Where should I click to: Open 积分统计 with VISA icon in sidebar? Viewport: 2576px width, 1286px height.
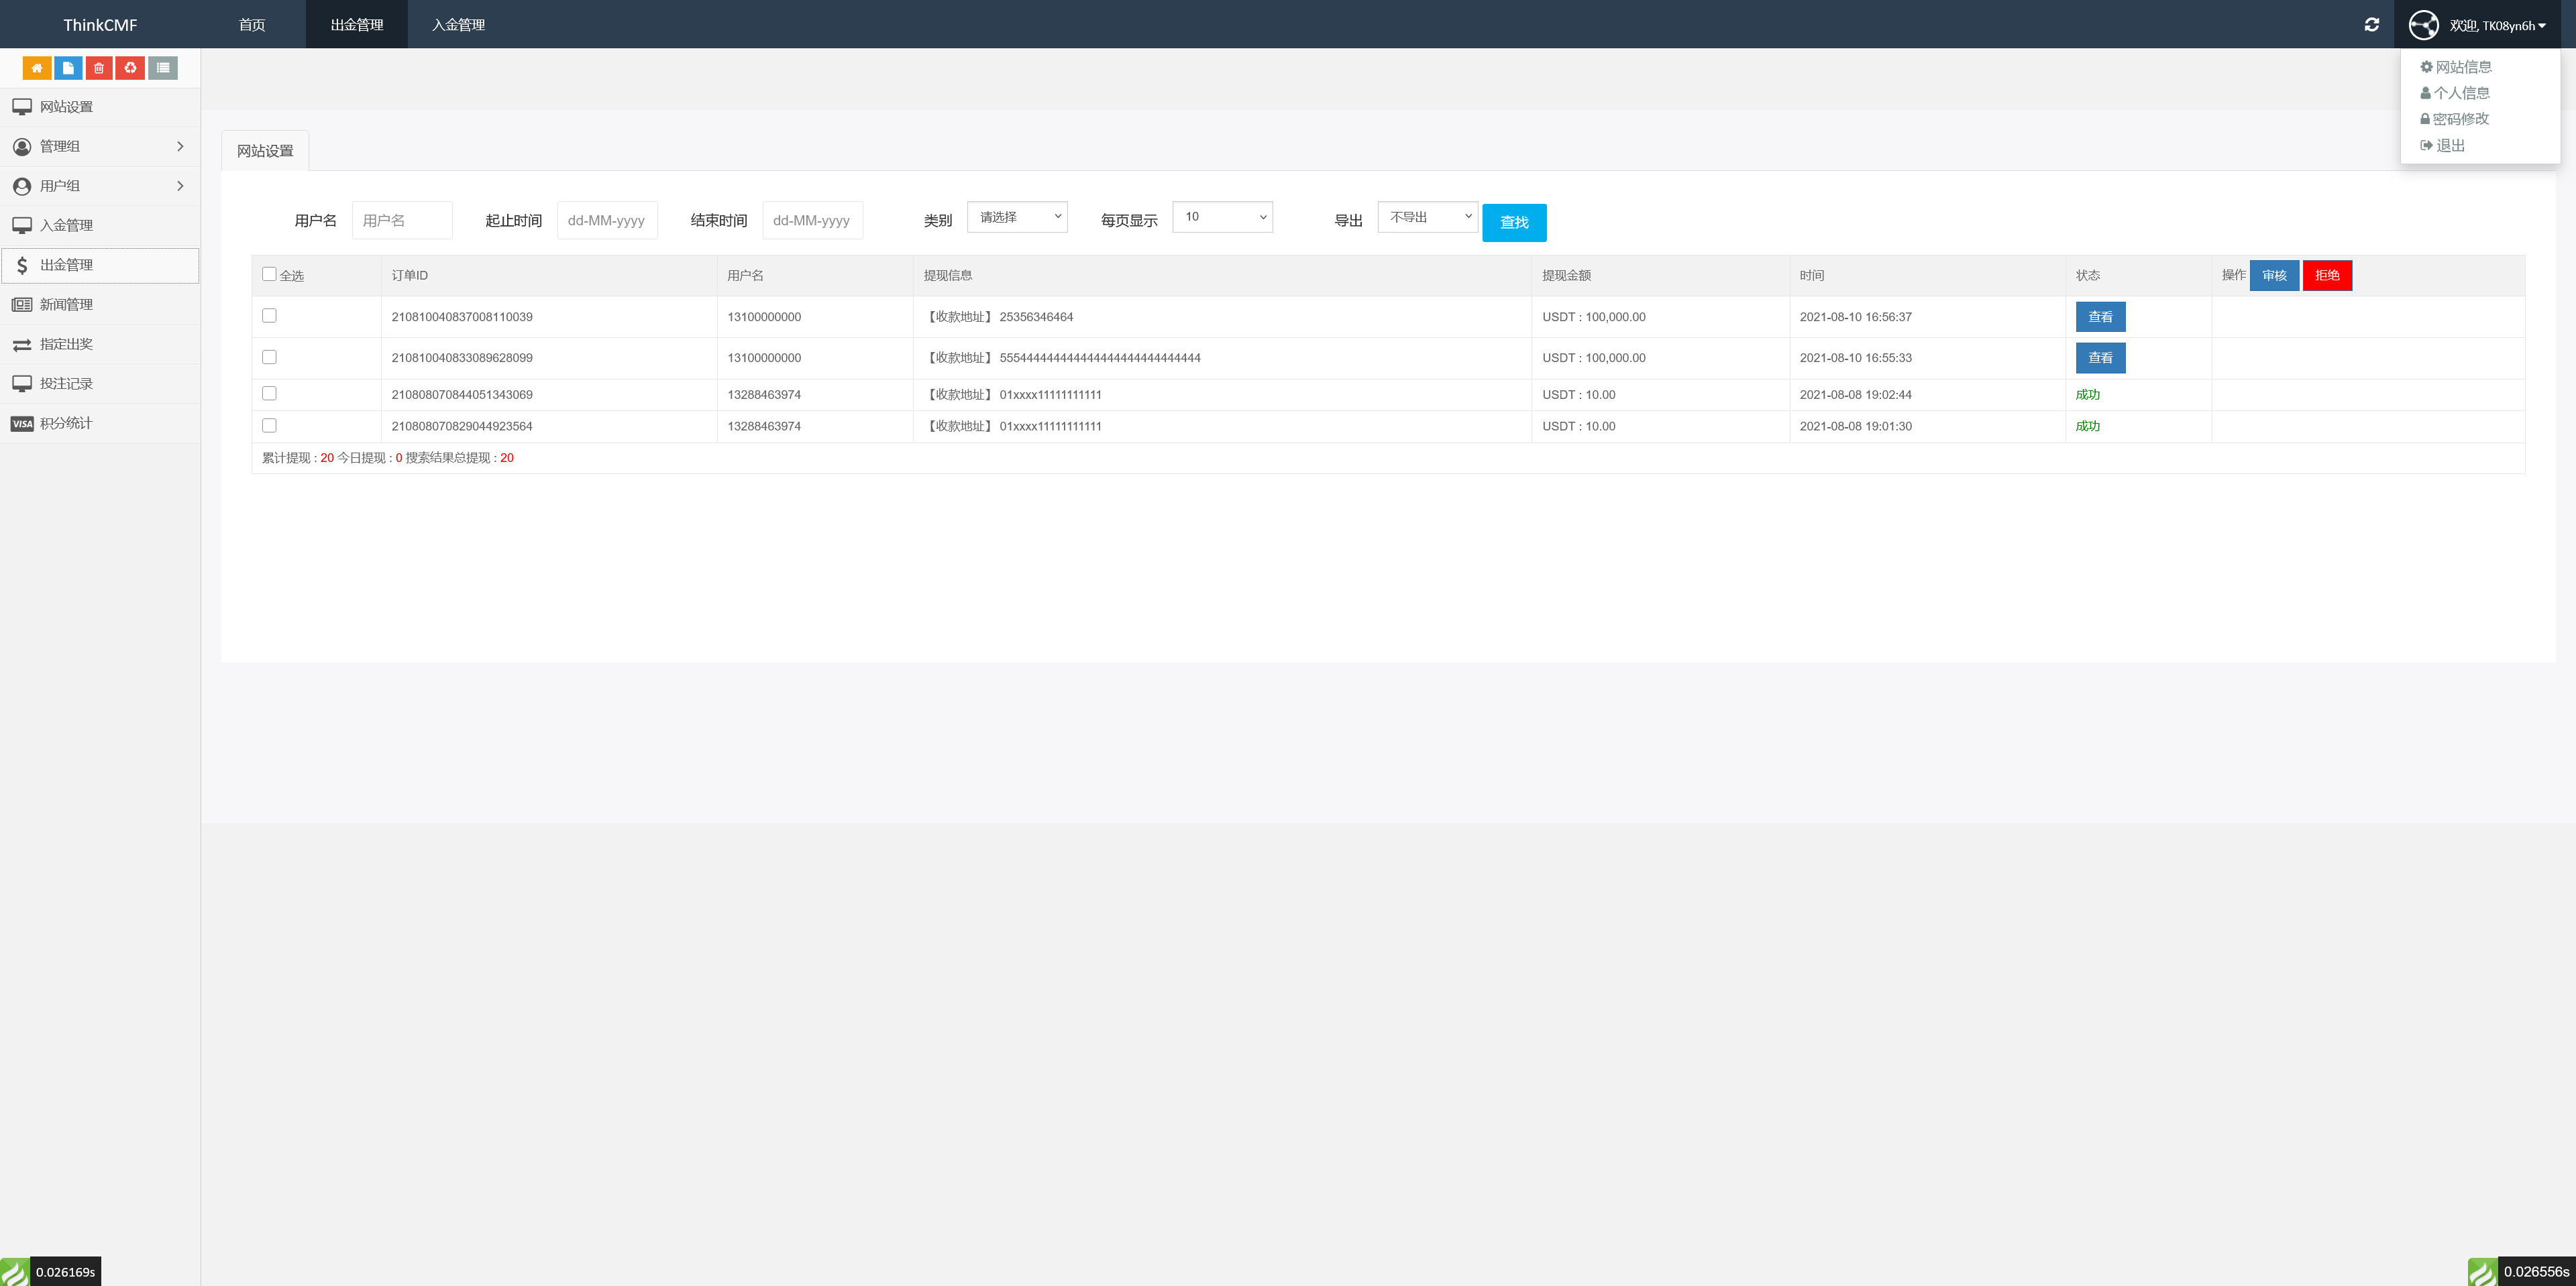point(66,424)
